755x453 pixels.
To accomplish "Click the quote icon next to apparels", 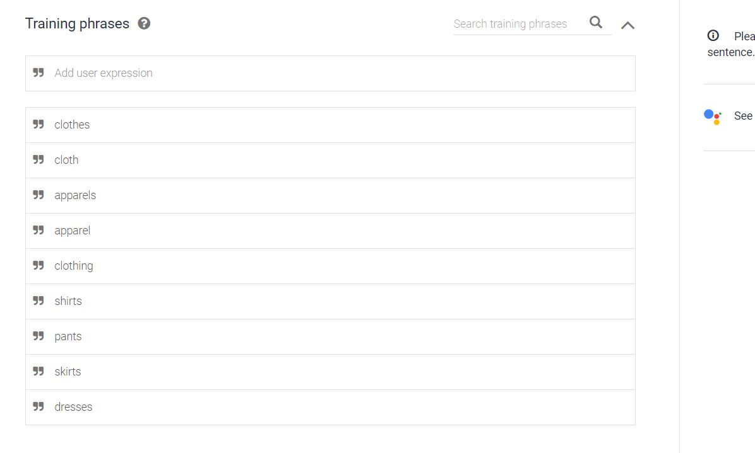I will (39, 195).
